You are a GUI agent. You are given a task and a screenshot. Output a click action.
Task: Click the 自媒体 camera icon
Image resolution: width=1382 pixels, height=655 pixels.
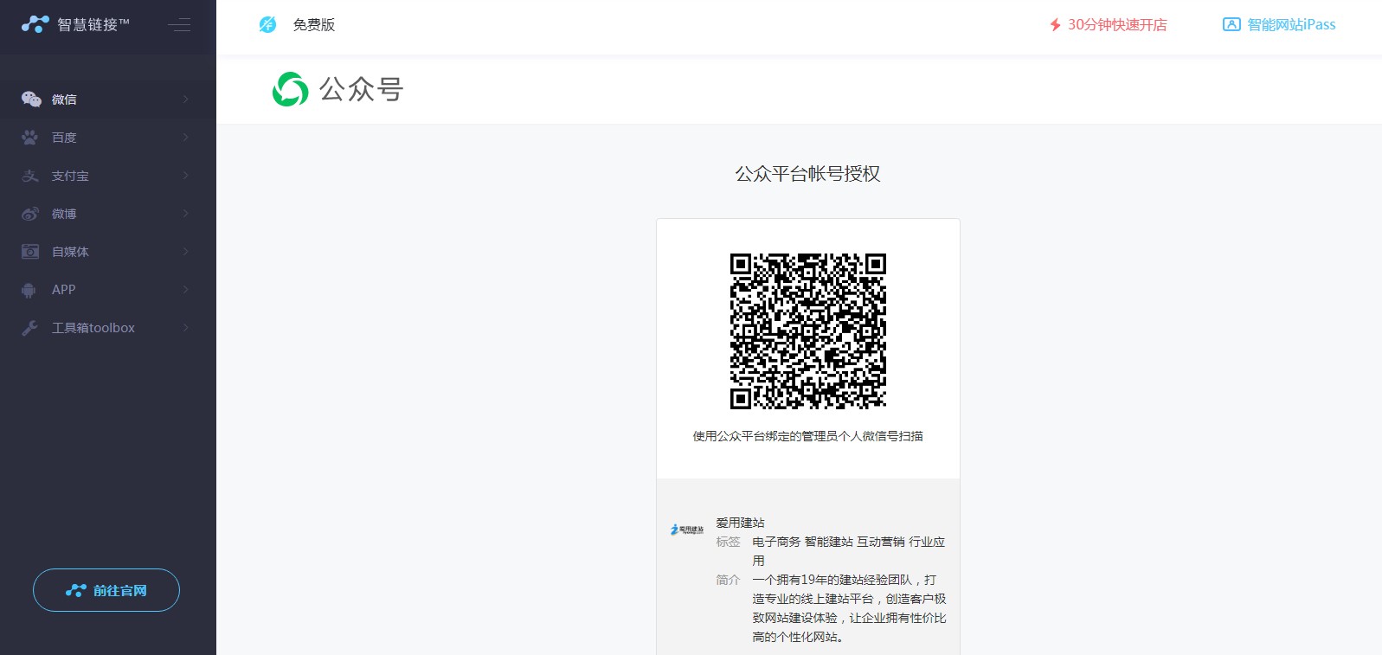(30, 252)
